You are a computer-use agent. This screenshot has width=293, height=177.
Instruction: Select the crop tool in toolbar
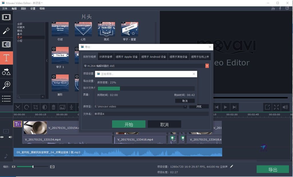pyautogui.click(x=35, y=107)
